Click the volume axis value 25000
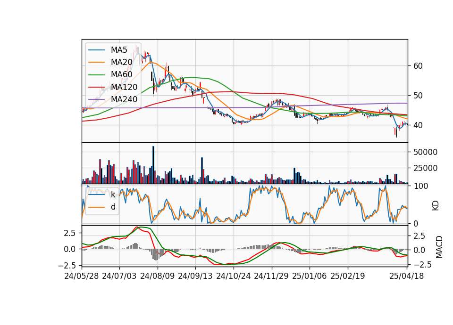Viewport: 453px width, 325px height. [425, 168]
